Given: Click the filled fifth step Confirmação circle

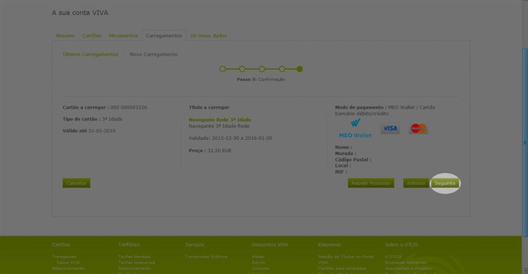Looking at the screenshot, I should (x=299, y=69).
